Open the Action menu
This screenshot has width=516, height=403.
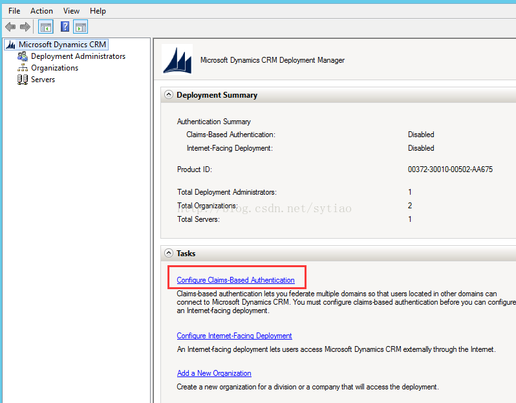(41, 11)
